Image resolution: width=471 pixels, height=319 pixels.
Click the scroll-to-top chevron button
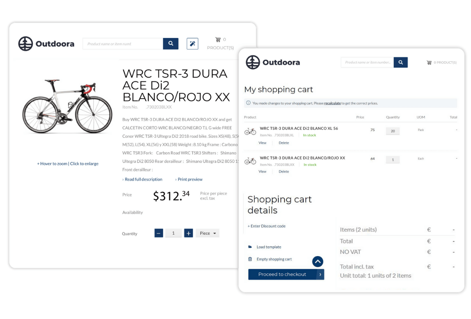point(317,261)
